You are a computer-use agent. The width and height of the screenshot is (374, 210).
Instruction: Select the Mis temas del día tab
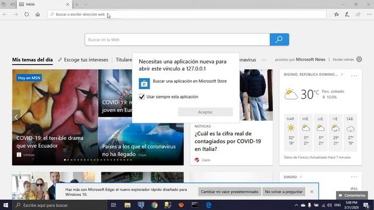33,60
